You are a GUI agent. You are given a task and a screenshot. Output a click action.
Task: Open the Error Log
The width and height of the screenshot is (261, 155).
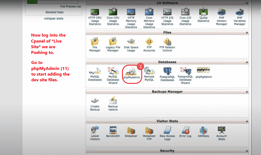click(185, 132)
